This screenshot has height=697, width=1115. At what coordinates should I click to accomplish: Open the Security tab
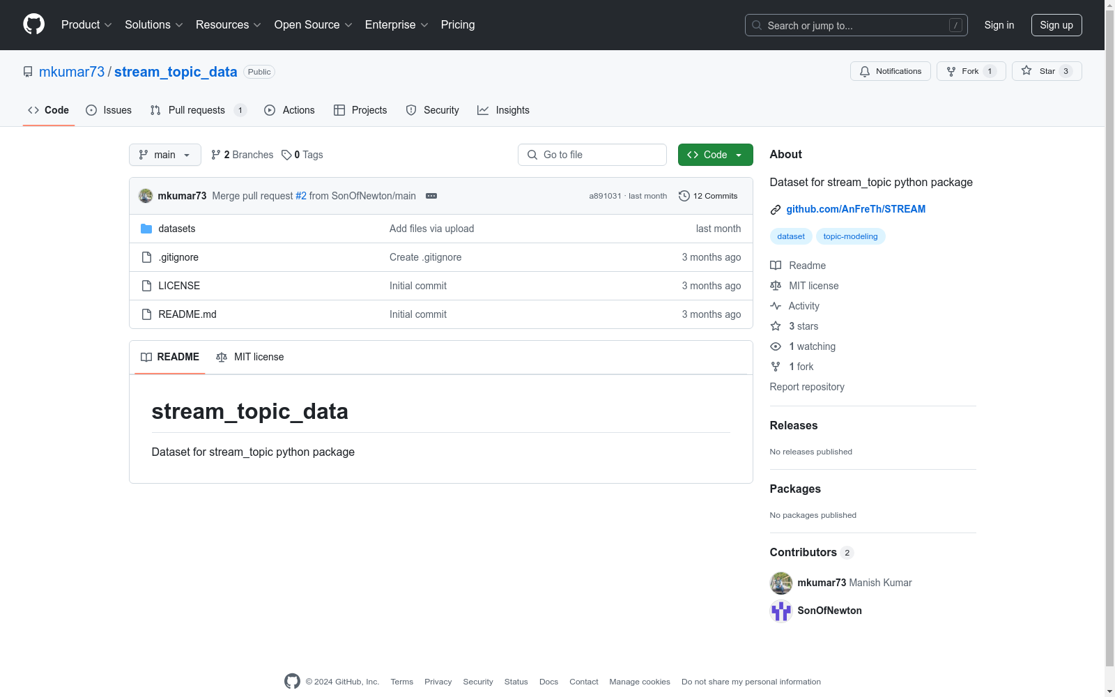(432, 110)
